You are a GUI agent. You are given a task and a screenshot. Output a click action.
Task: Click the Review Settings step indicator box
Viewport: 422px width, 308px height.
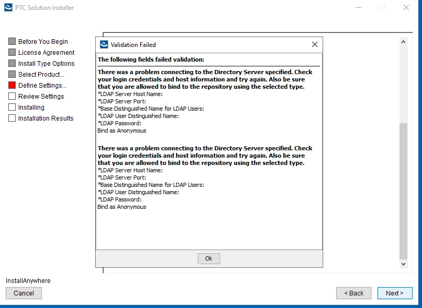(12, 96)
